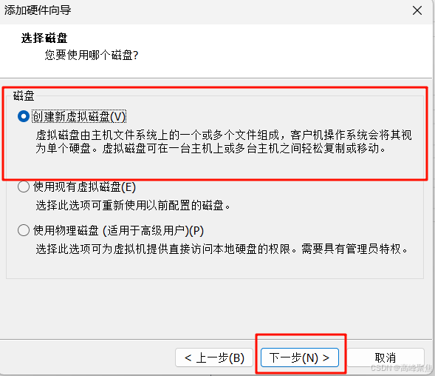The height and width of the screenshot is (376, 435).
Task: Click the greater-than arrow on 下一步 button
Action: tap(326, 357)
